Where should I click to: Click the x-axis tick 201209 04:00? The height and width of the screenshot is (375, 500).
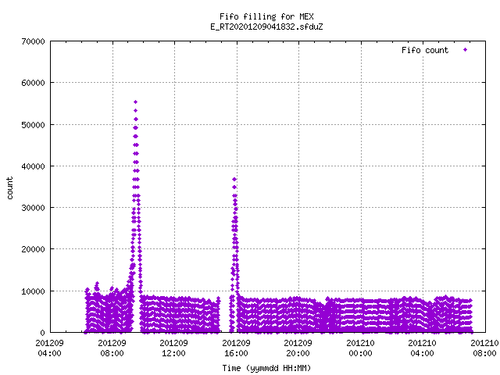pos(49,348)
